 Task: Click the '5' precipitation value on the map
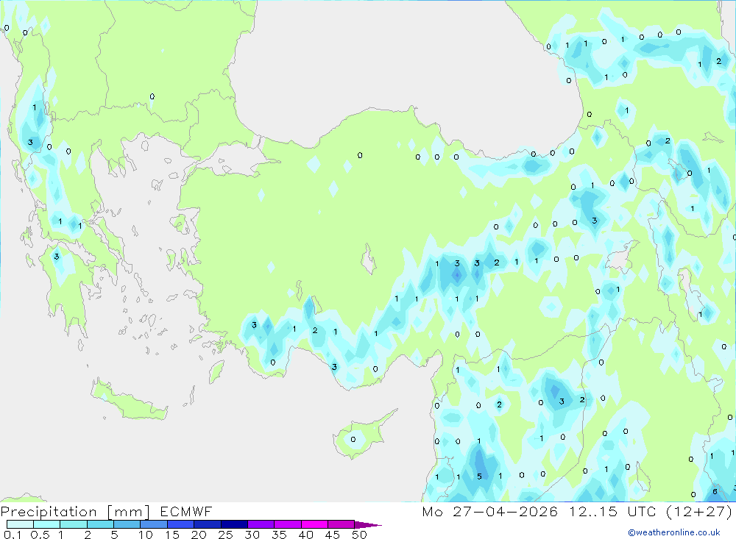click(x=479, y=476)
